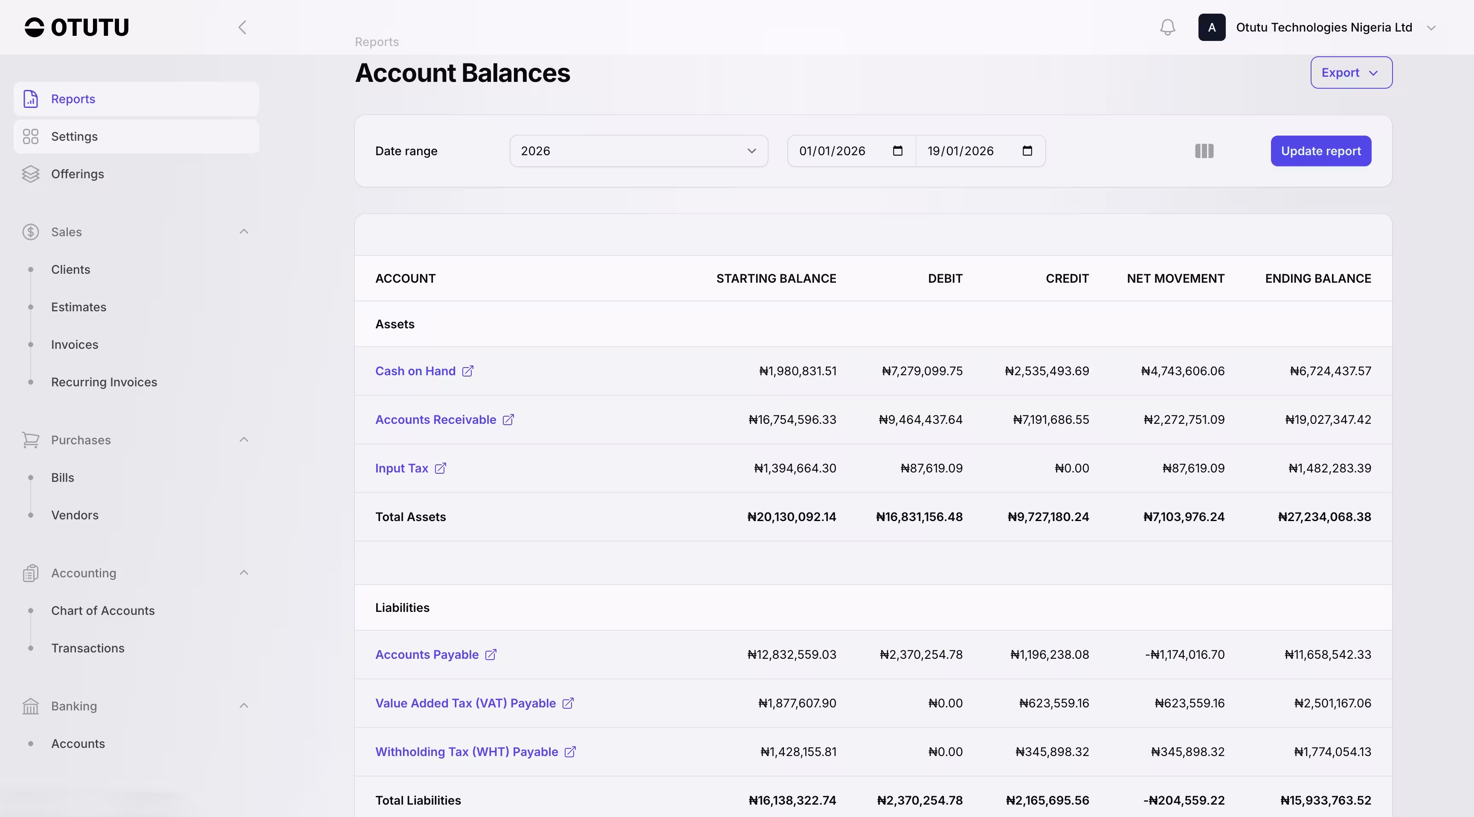Click external link icon beside Input Tax

point(440,468)
